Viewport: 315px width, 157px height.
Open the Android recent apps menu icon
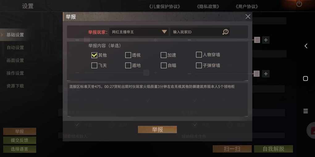(x=305, y=111)
